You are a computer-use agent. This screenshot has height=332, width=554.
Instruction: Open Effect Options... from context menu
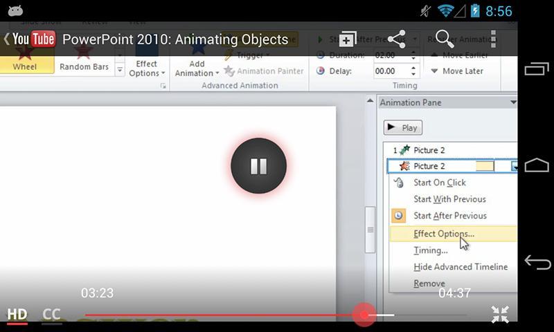454,234
